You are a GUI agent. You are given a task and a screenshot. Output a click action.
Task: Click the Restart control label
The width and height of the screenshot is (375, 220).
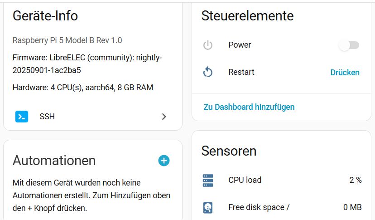coord(241,72)
